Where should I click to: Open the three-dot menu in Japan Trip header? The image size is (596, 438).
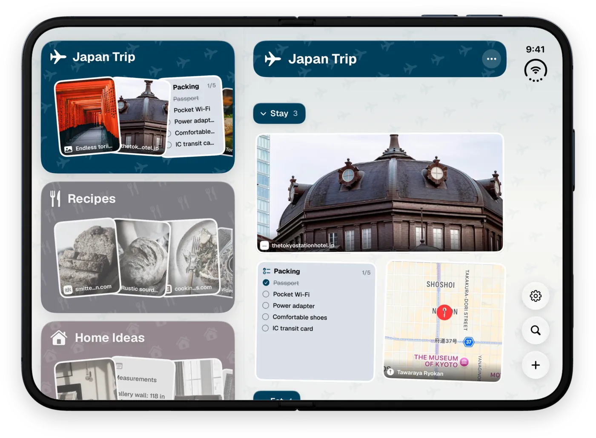click(x=491, y=59)
